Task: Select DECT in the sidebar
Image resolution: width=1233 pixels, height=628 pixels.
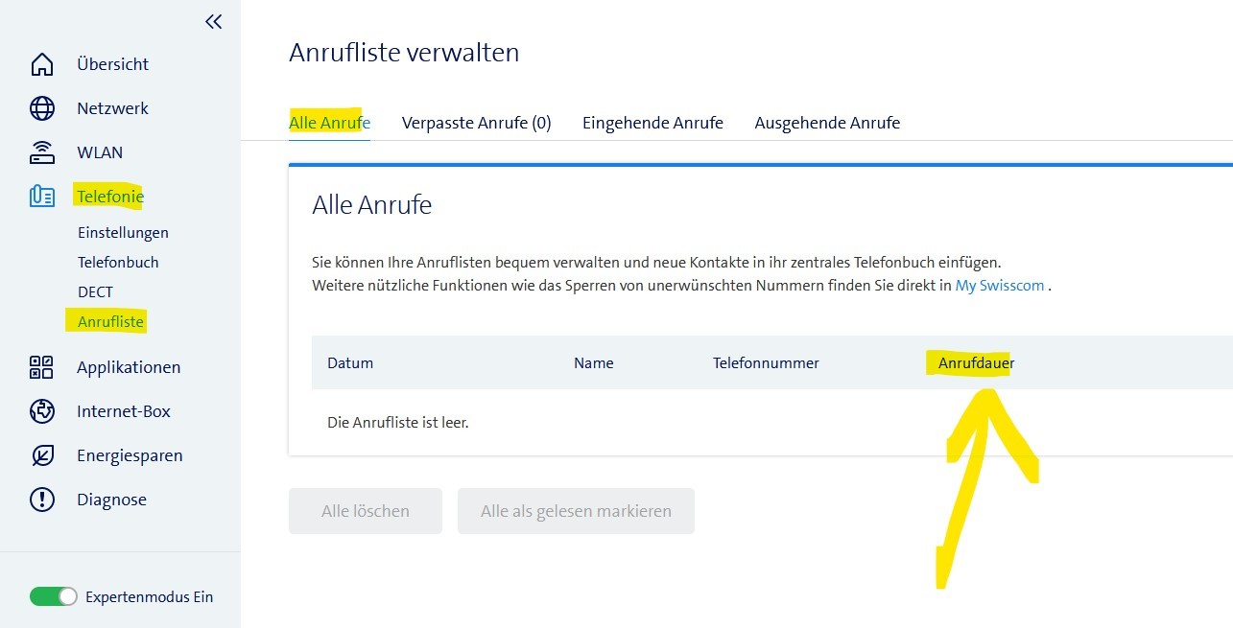Action: [95, 291]
